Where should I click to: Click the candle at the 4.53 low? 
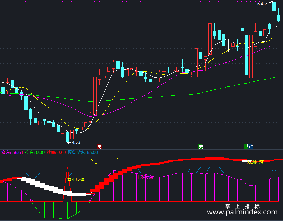[x=68, y=137]
